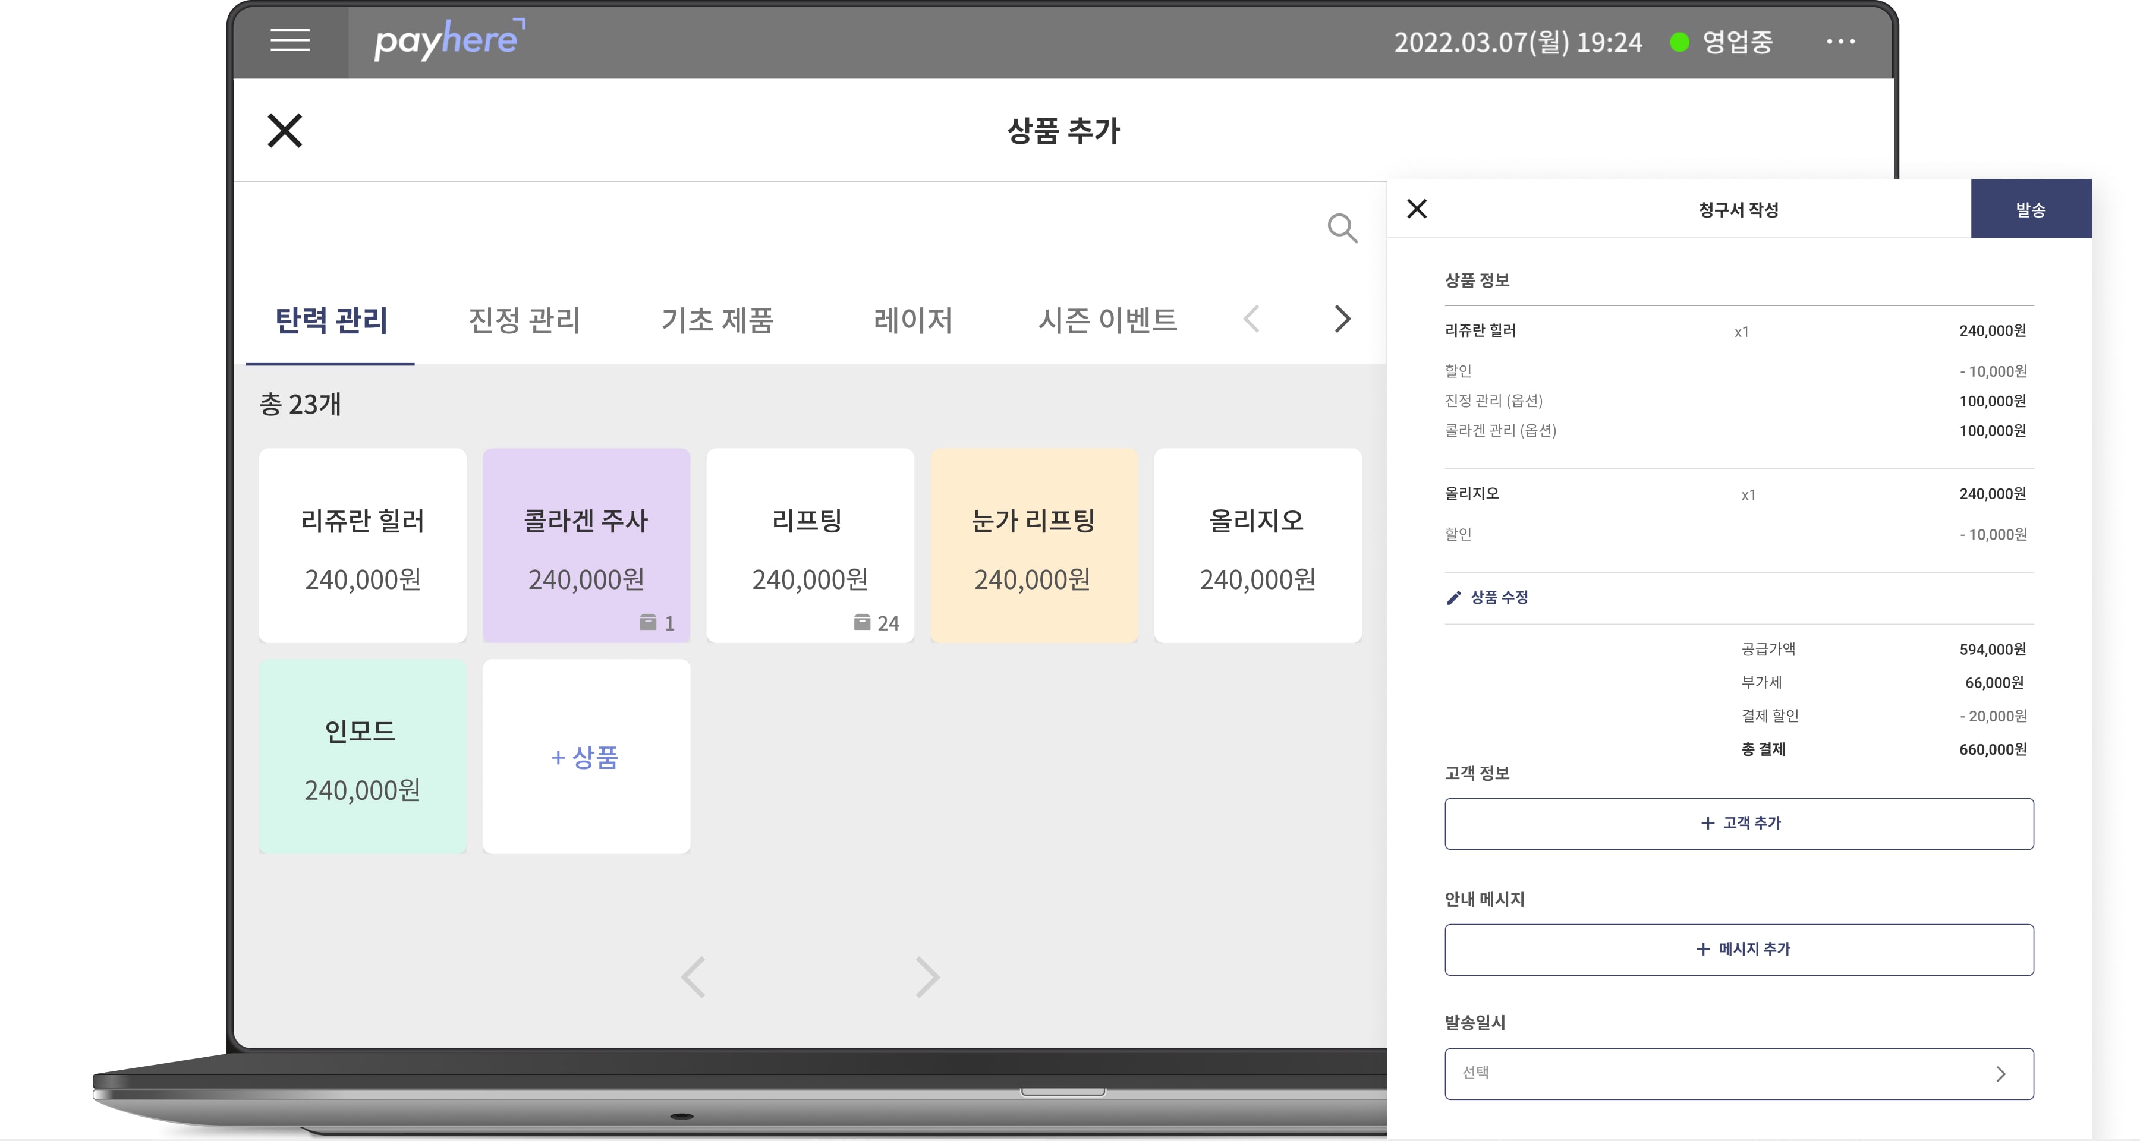Click the 총 23개 count label
The width and height of the screenshot is (2140, 1141).
300,405
